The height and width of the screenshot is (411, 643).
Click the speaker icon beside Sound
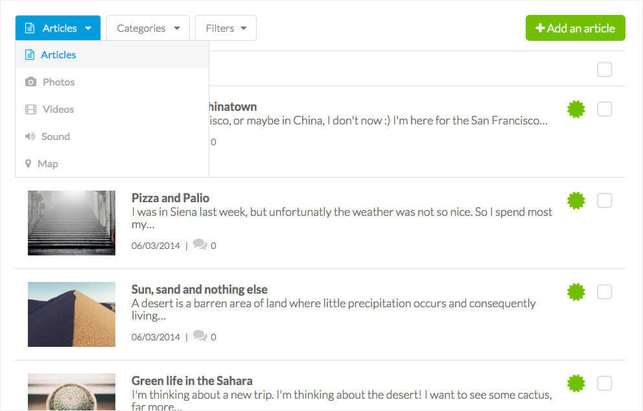click(x=30, y=136)
